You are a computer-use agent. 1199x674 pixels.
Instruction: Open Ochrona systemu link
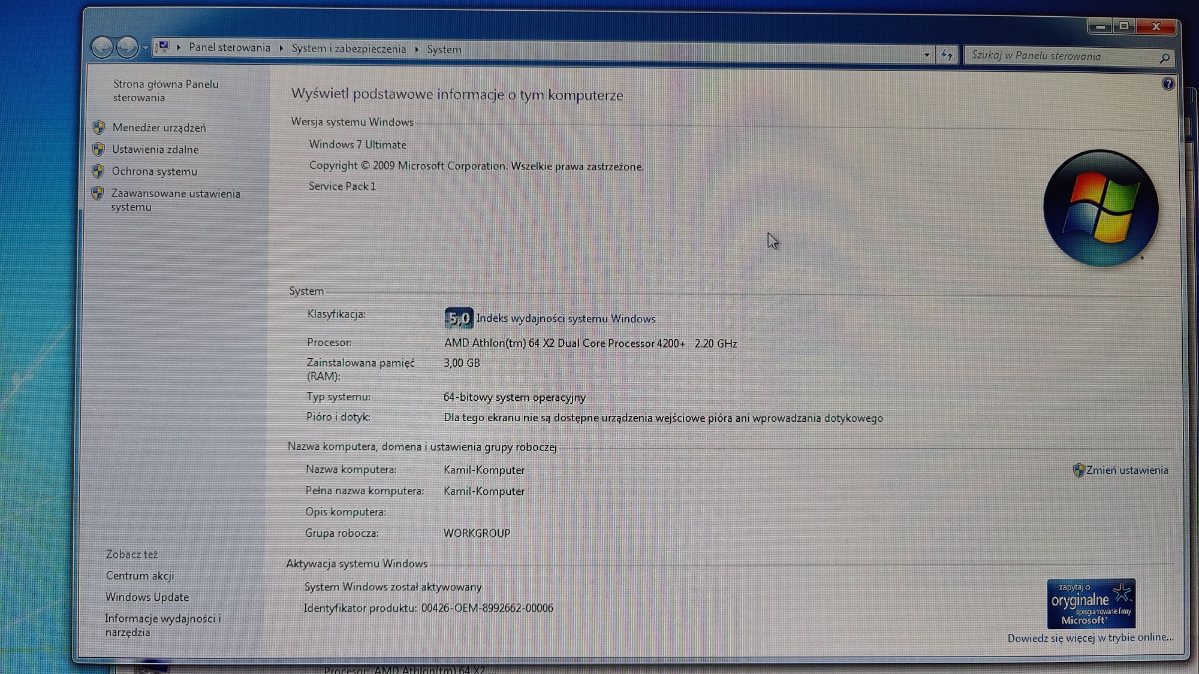154,171
